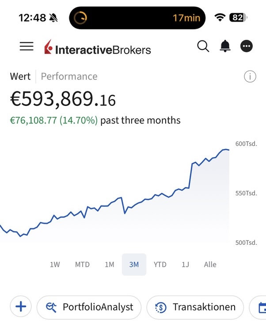Show info about portfolio value
The height and width of the screenshot is (326, 266).
tap(250, 76)
